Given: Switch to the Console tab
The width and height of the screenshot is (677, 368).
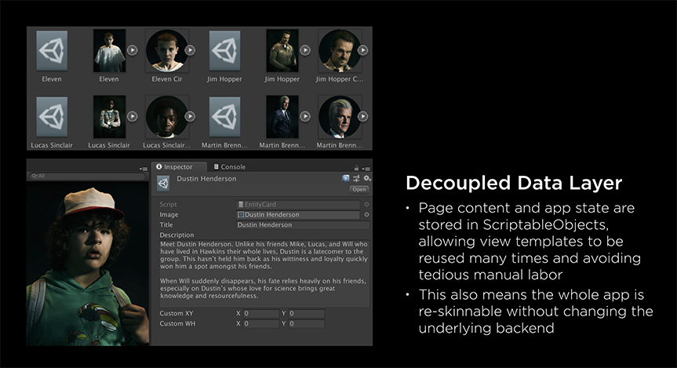Looking at the screenshot, I should tap(230, 166).
